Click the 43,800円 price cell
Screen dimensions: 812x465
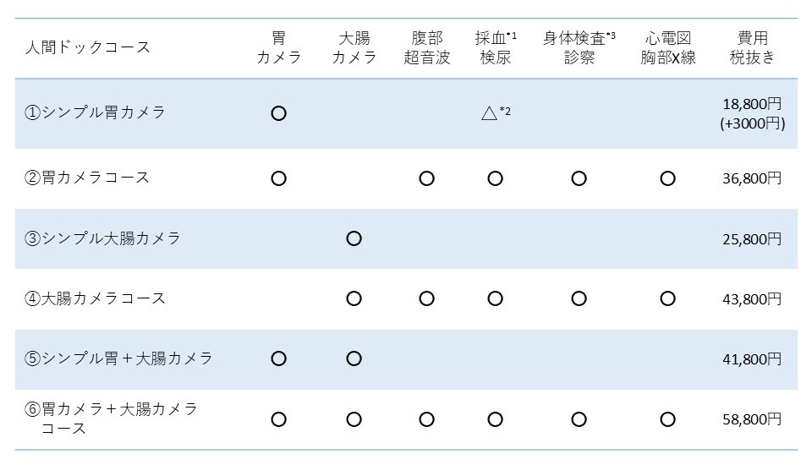point(752,298)
